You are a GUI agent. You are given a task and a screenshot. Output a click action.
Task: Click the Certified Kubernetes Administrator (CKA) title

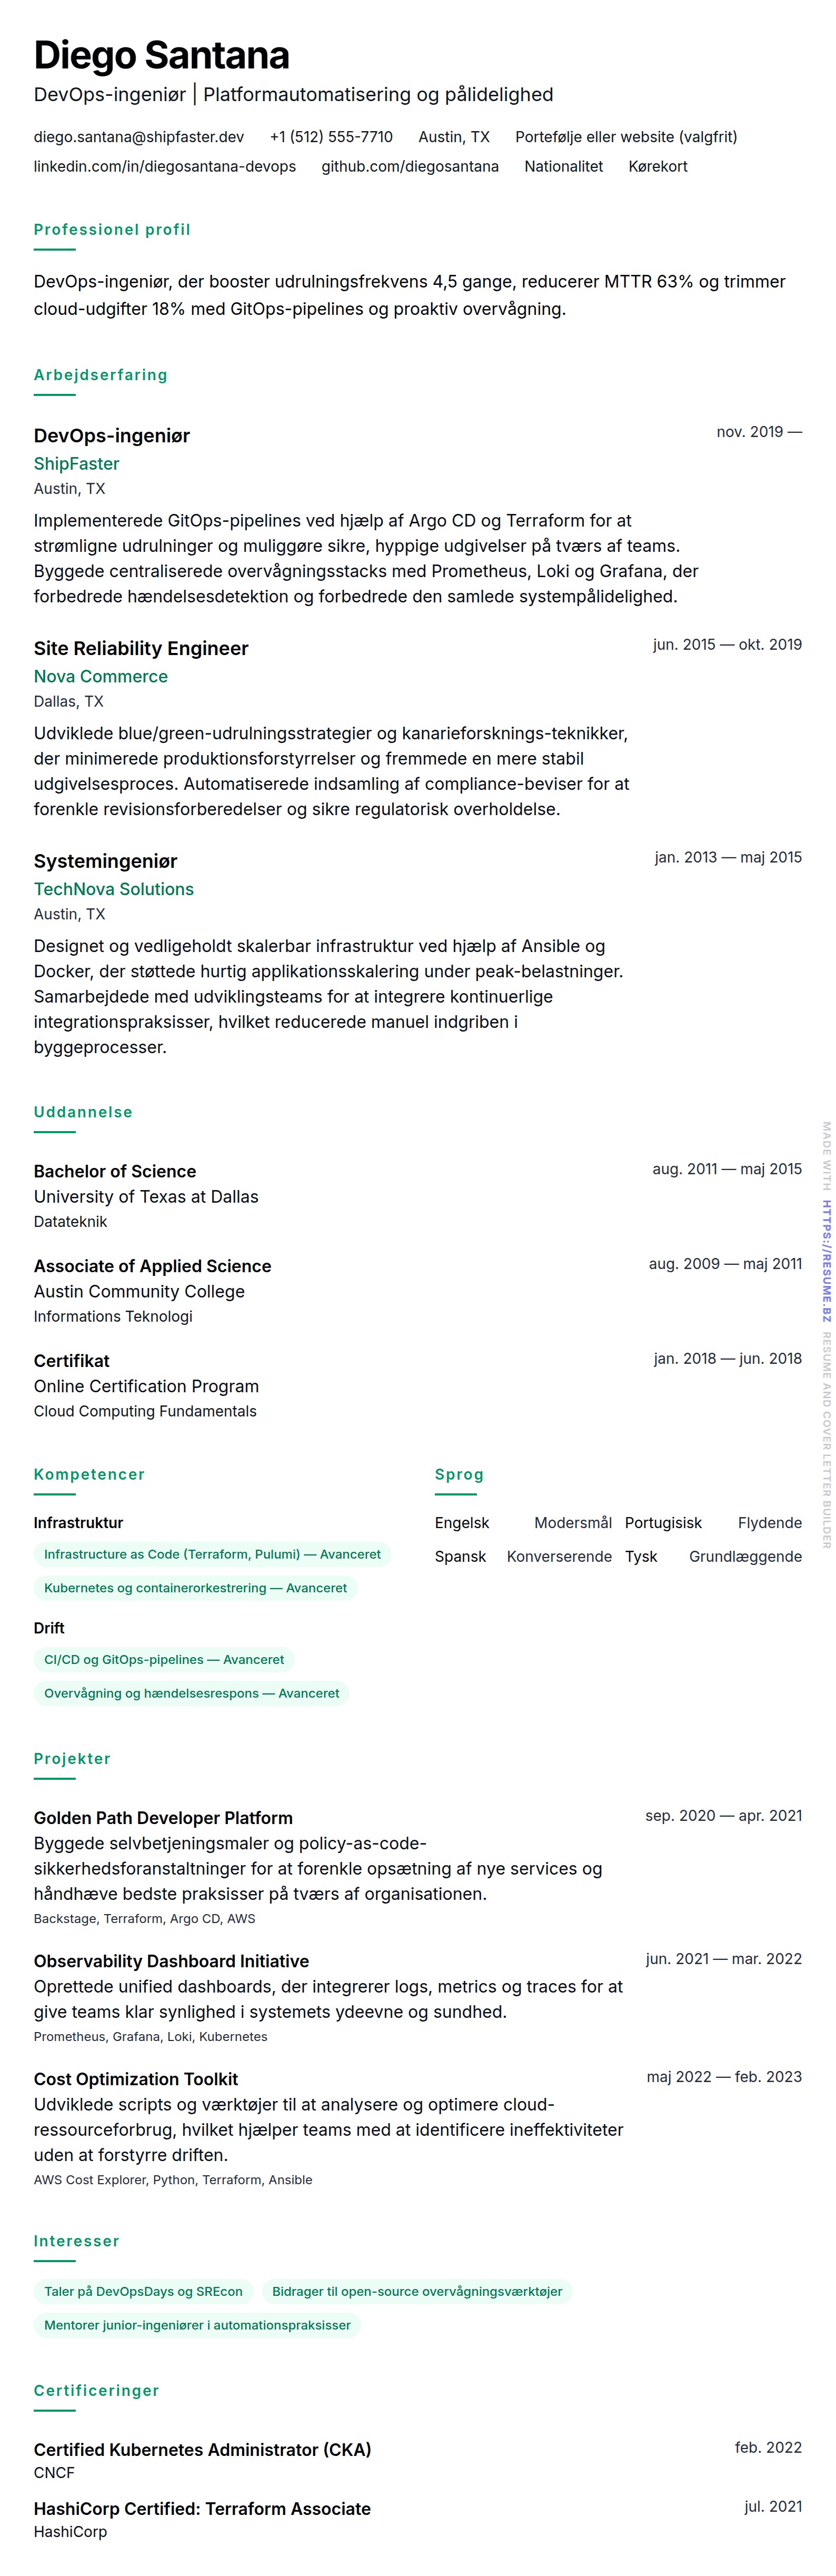pos(202,2450)
